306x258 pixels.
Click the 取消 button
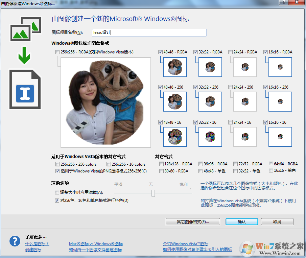tap(277, 222)
